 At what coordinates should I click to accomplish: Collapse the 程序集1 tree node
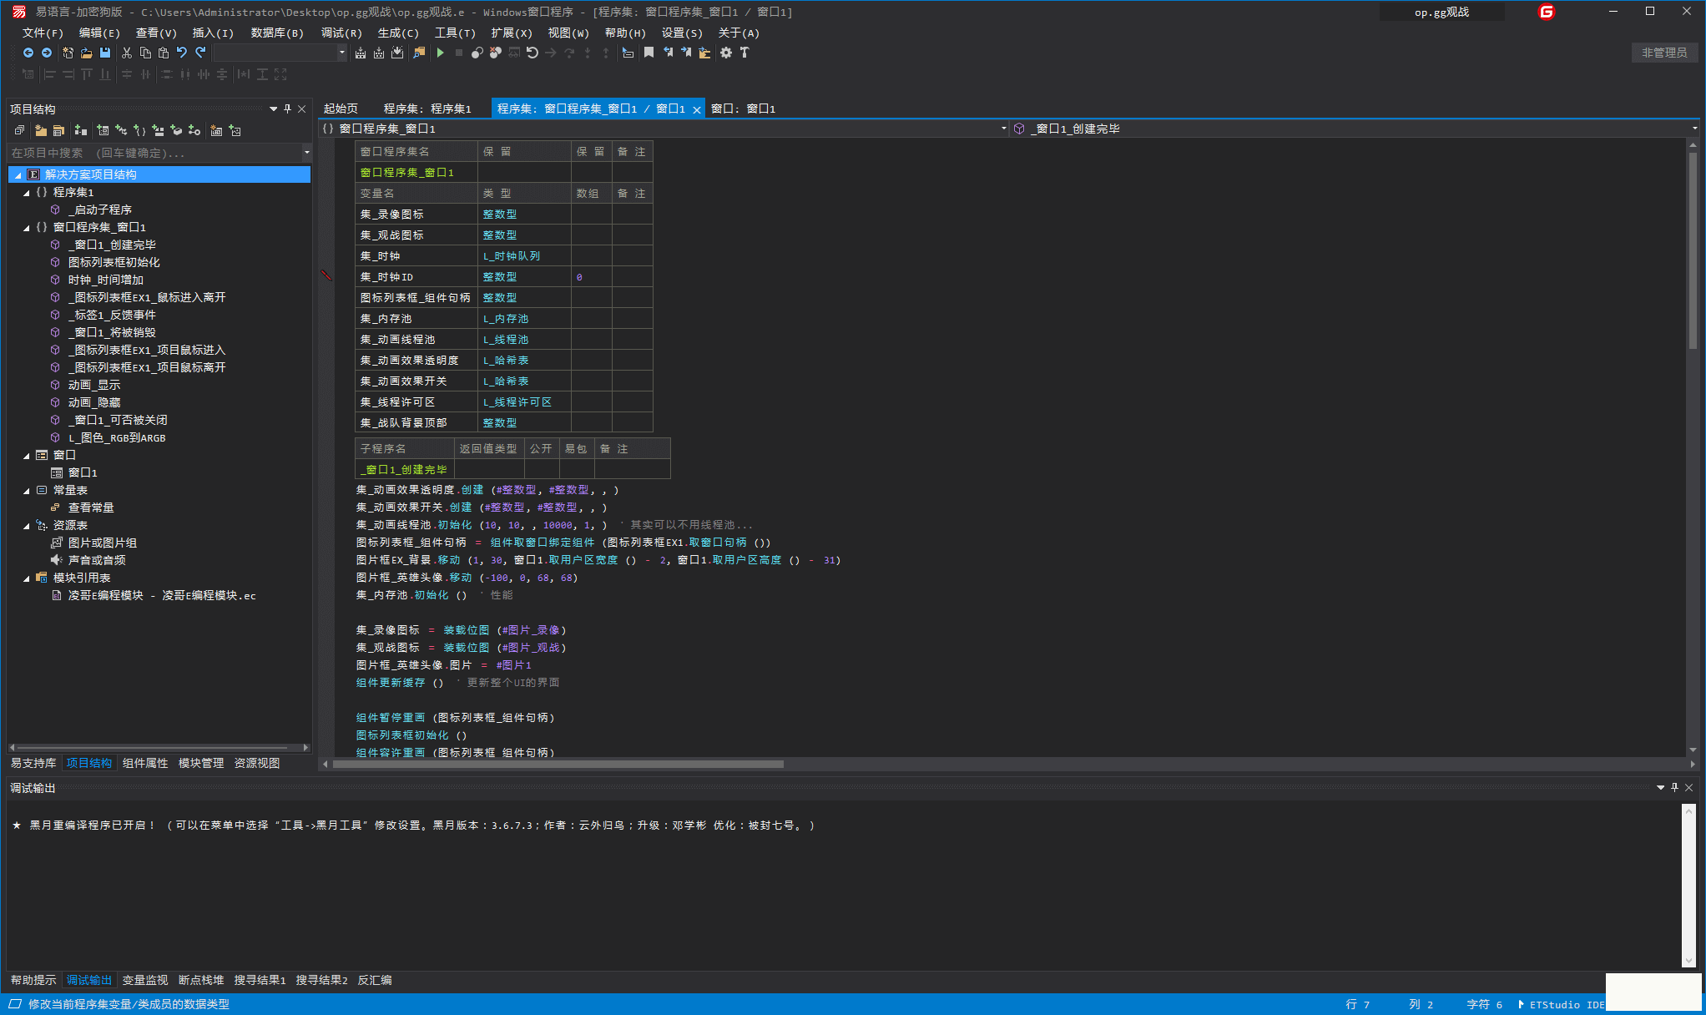pos(27,193)
